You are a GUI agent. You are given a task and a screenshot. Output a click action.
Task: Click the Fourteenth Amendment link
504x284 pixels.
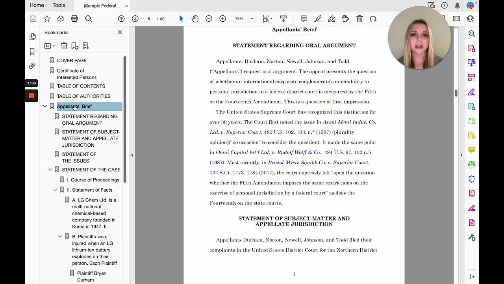(x=253, y=102)
